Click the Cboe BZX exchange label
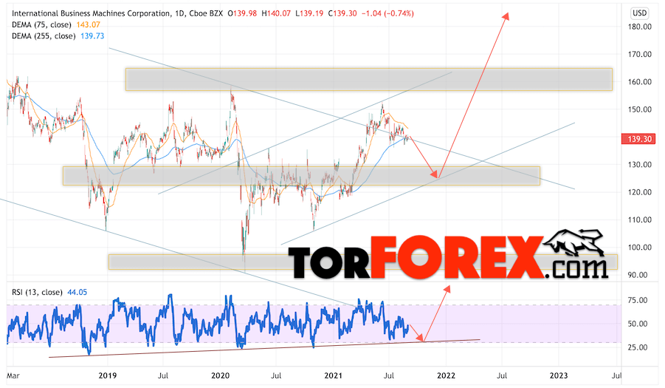 [x=204, y=13]
